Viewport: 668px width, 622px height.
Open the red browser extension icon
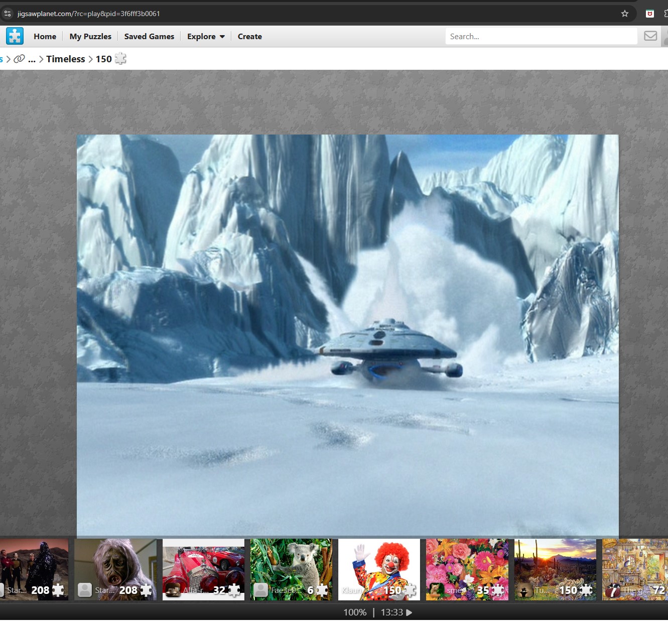click(650, 14)
